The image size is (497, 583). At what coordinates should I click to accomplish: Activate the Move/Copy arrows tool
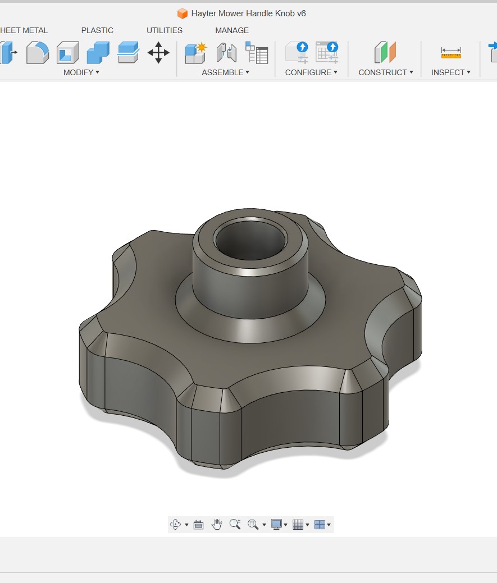pyautogui.click(x=158, y=53)
